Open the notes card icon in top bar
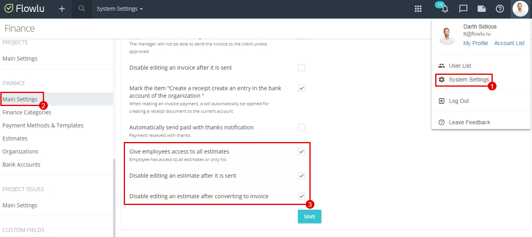Viewport: 532px width, 237px height. point(481,9)
